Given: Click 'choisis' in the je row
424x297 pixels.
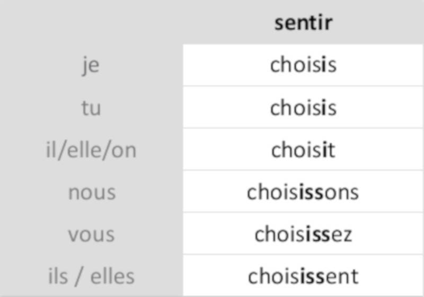Looking at the screenshot, I should coord(303,65).
